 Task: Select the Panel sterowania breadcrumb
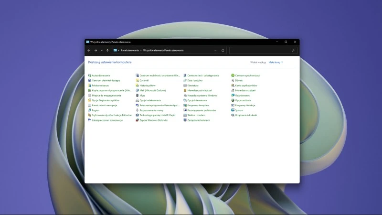pyautogui.click(x=129, y=51)
